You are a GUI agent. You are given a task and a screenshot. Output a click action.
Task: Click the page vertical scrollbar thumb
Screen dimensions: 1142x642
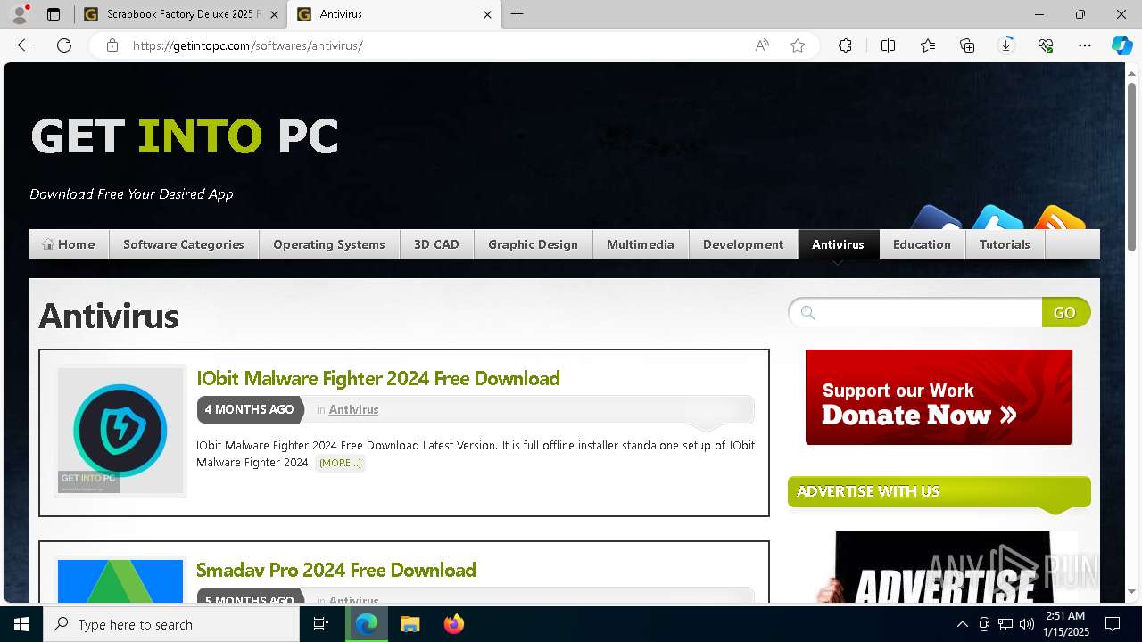pyautogui.click(x=1131, y=167)
